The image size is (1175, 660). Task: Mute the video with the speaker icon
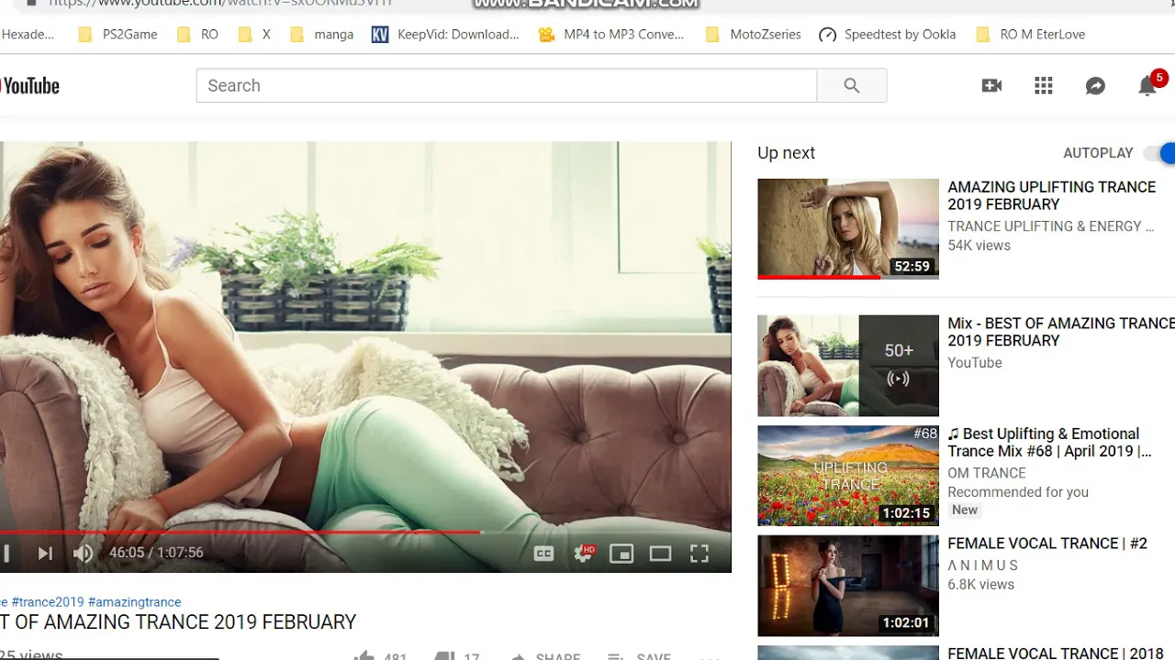tap(83, 553)
